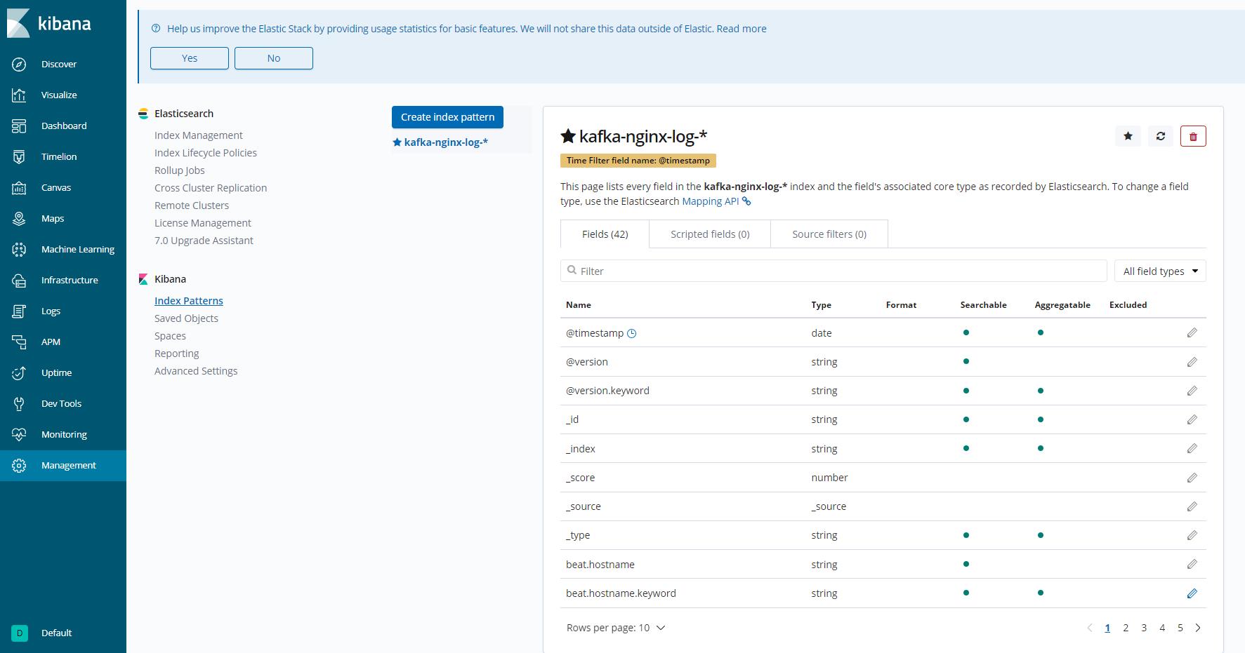Image resolution: width=1245 pixels, height=653 pixels.
Task: Edit the beat.hostname.keyword field pencil icon
Action: coord(1192,593)
